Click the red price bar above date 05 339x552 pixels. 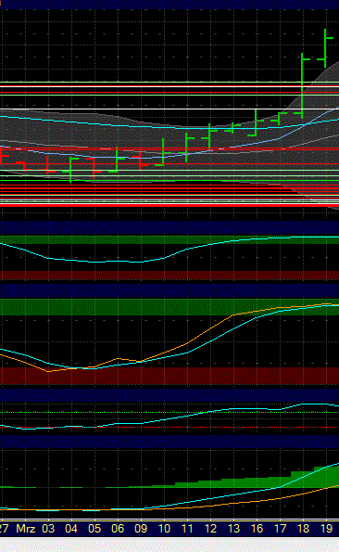94,168
